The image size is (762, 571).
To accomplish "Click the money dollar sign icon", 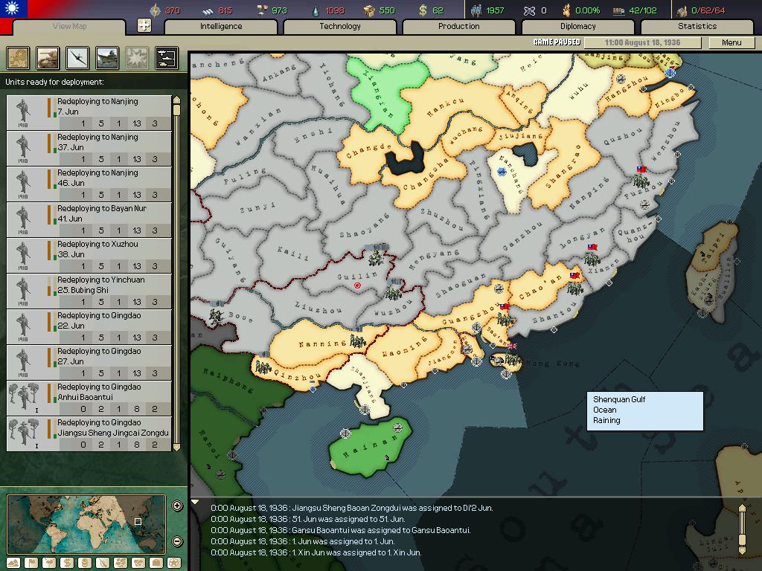I will [423, 10].
